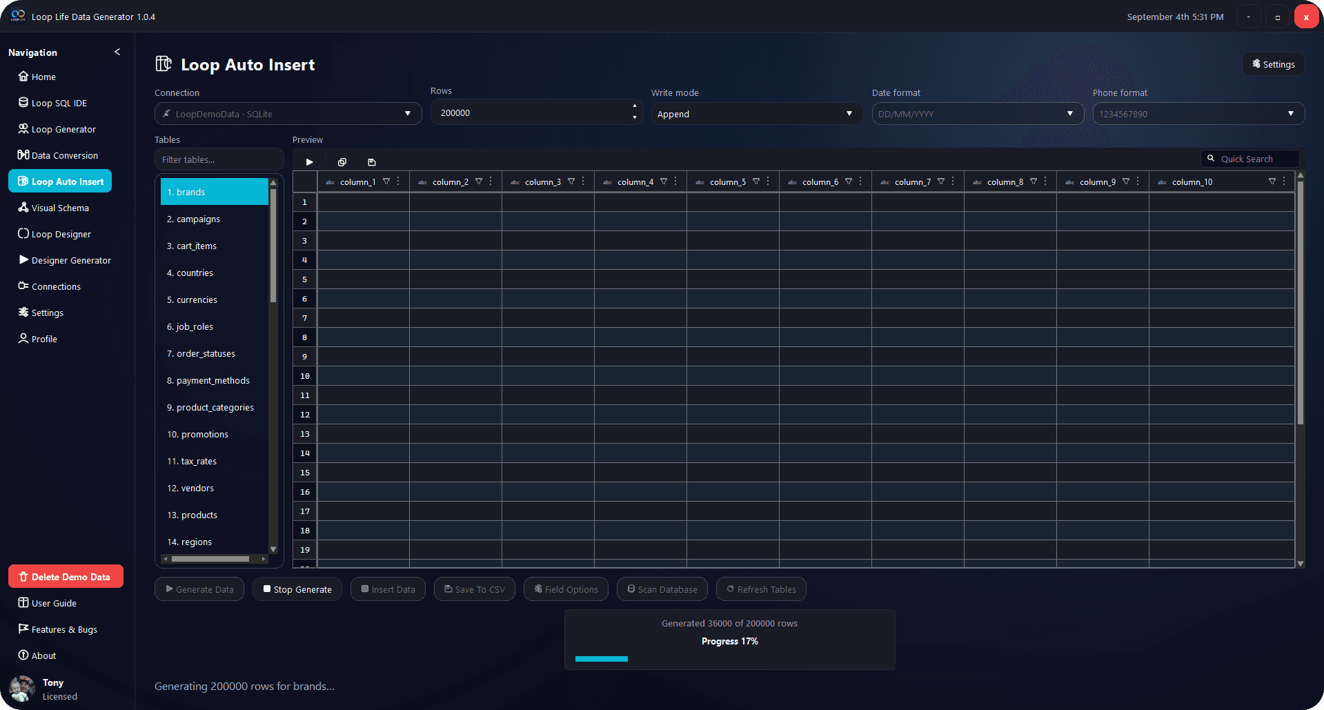The image size is (1324, 710).
Task: Open the filter icon on column_5
Action: [x=756, y=181]
